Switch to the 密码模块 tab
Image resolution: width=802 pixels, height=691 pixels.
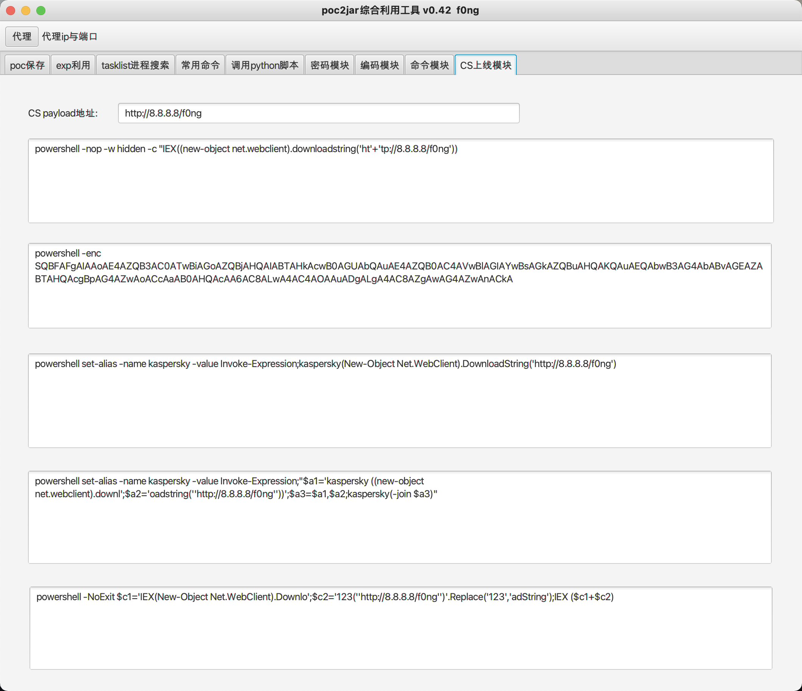point(330,65)
